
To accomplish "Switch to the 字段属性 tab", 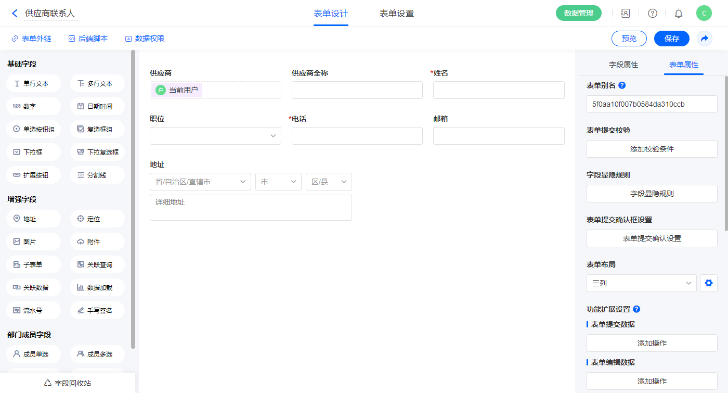I will (x=623, y=65).
